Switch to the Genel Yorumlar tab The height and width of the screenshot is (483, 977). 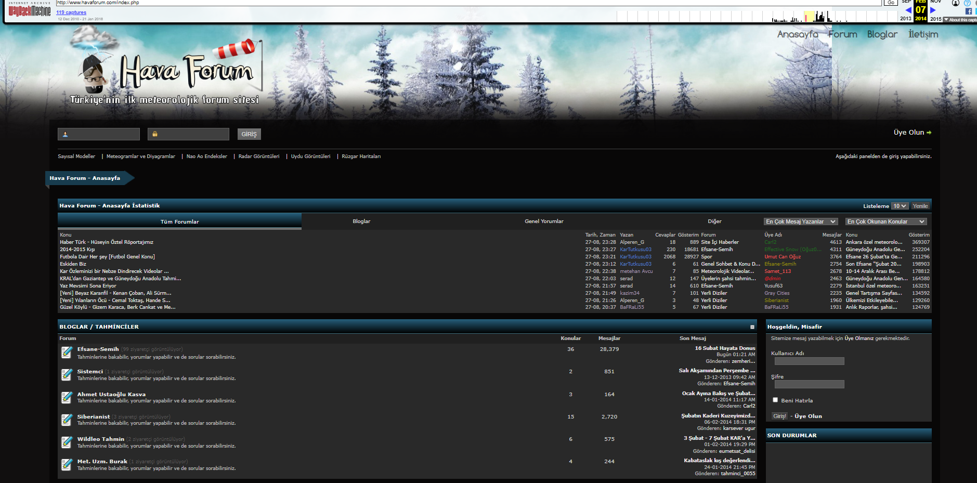coord(544,221)
